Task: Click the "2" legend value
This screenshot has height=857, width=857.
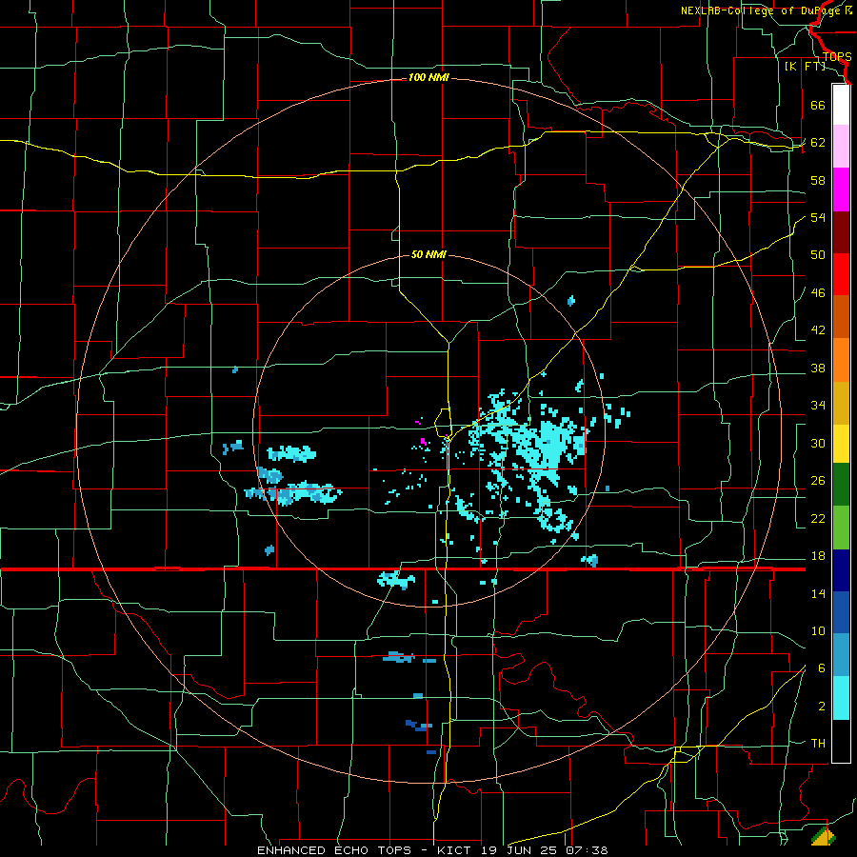Action: 821,707
